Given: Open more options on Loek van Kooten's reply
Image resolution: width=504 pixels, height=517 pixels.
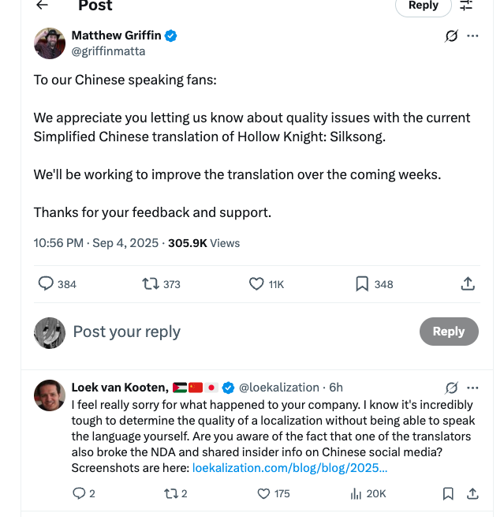Looking at the screenshot, I should (x=472, y=388).
